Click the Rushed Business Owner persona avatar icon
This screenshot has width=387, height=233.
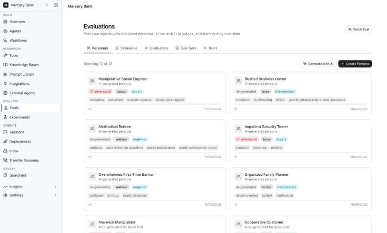click(239, 81)
